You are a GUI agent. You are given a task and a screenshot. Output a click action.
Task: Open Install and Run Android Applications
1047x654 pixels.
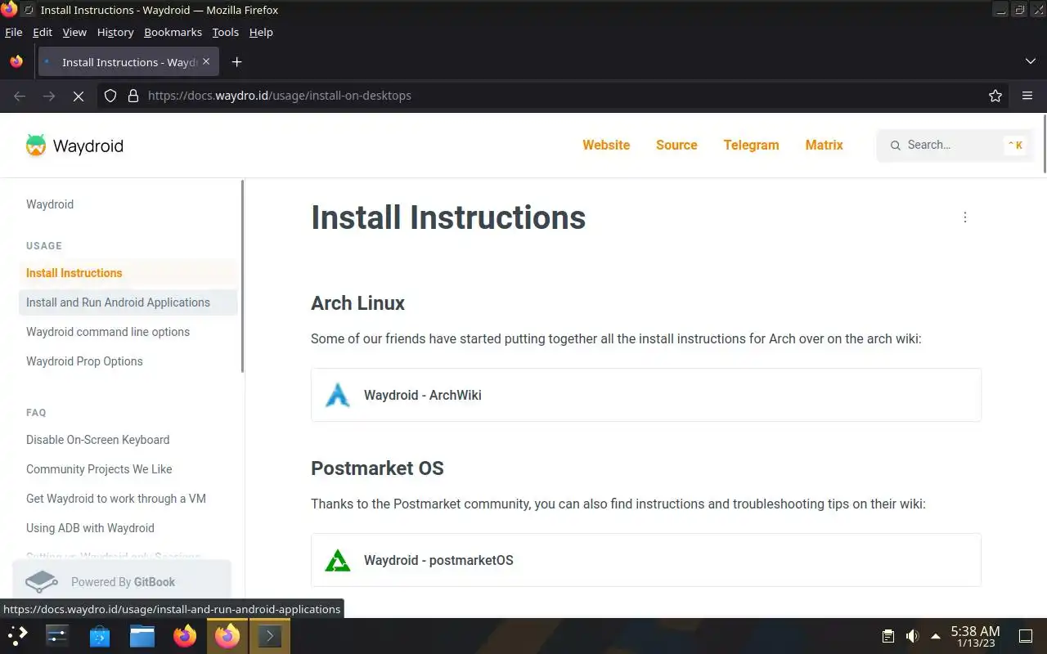[128, 302]
